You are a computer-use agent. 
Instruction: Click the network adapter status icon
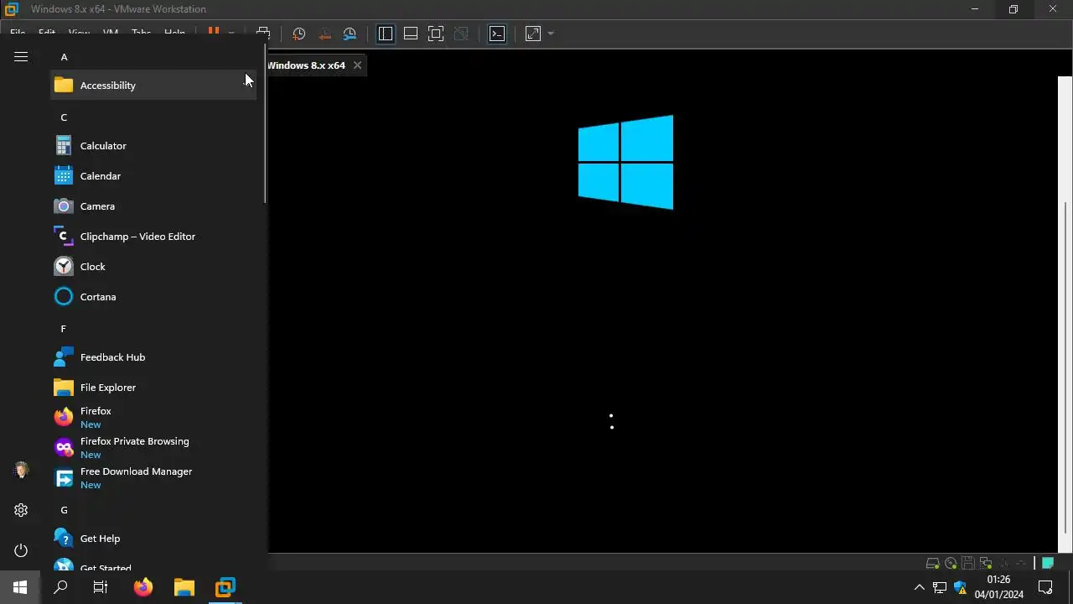tap(986, 563)
